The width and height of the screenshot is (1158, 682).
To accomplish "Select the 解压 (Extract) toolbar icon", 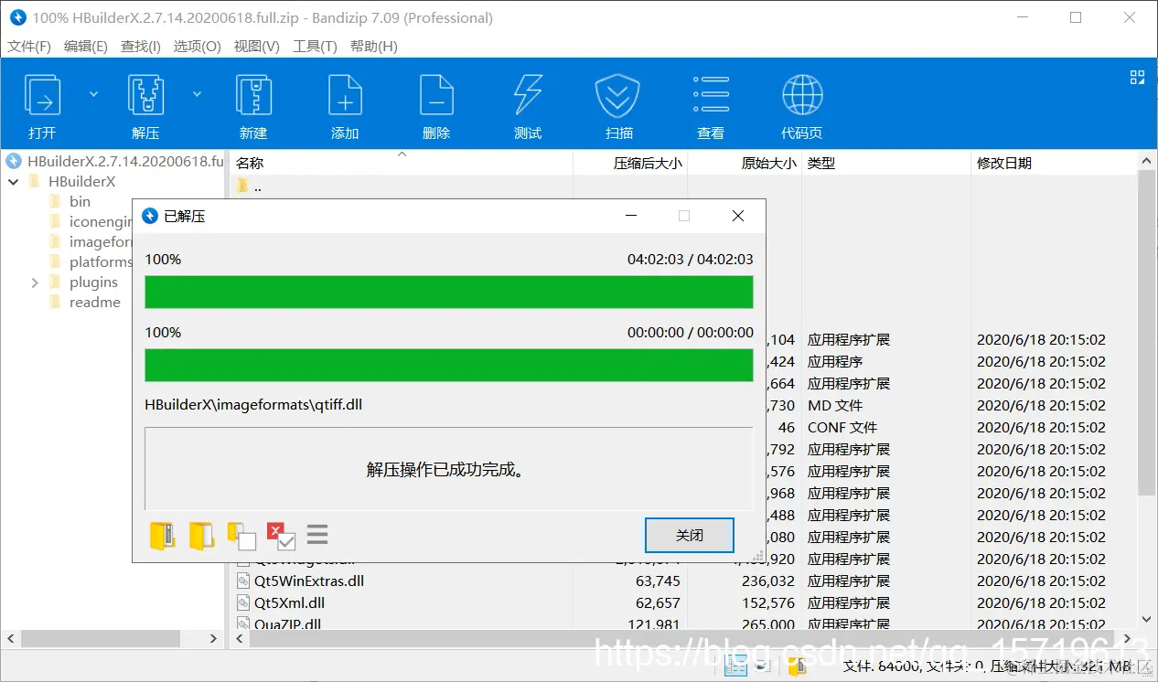I will click(145, 103).
